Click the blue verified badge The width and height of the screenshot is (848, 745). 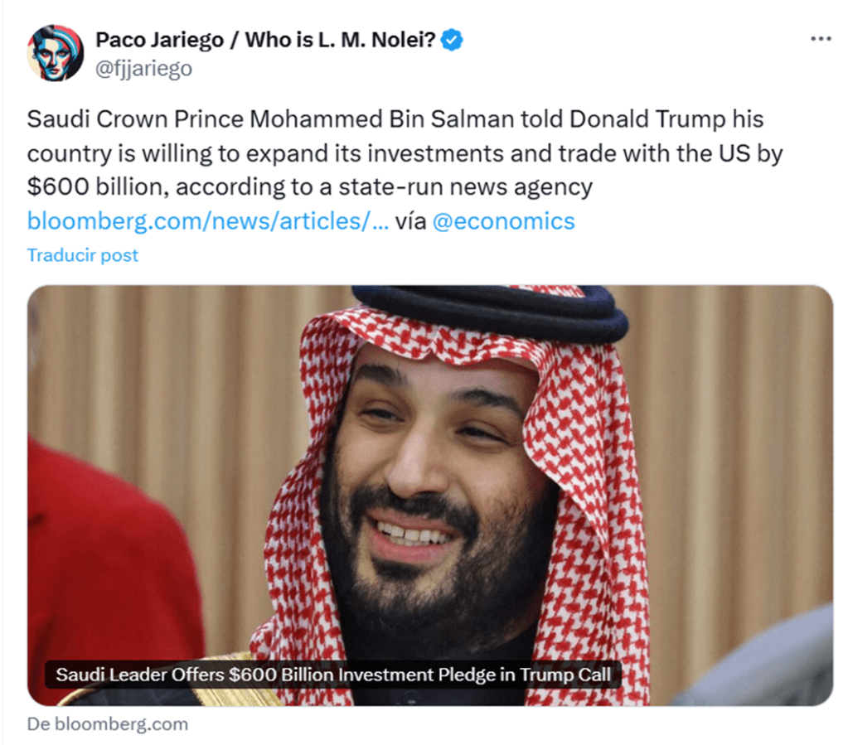[452, 40]
